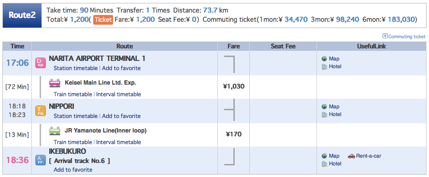This screenshot has height=177, width=429.
Task: Add Nippori station to favorite
Action: point(121,116)
